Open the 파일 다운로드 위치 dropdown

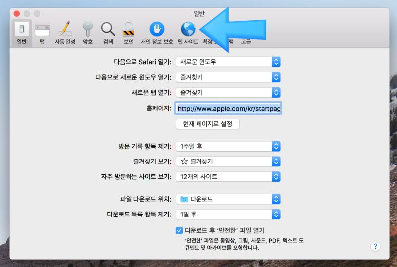(x=228, y=199)
